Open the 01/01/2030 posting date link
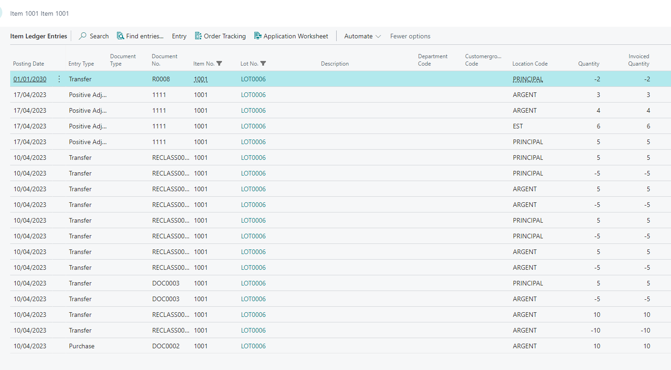671x370 pixels. click(x=30, y=79)
